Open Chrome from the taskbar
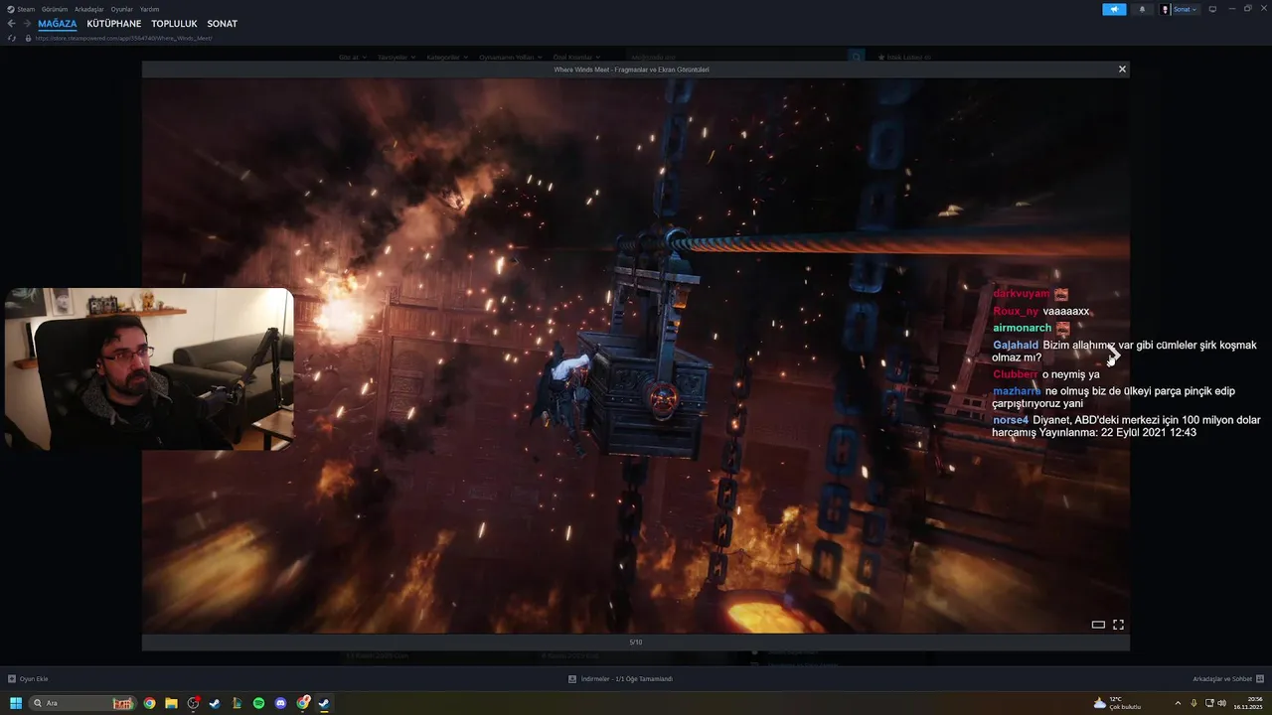The image size is (1272, 715). pyautogui.click(x=149, y=703)
